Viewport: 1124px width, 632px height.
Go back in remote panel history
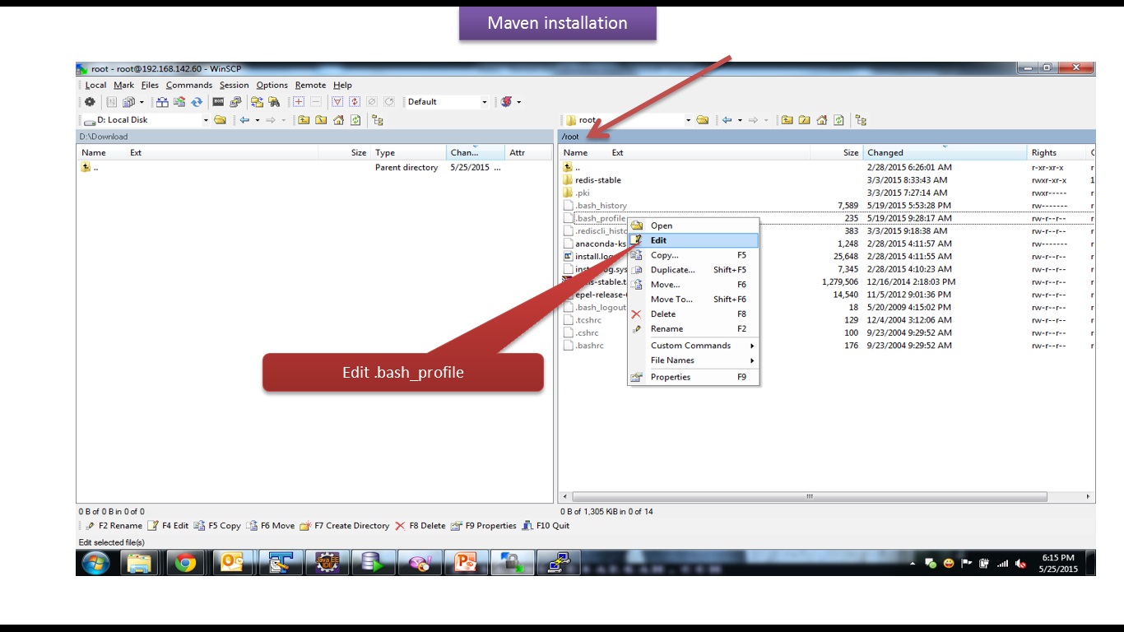pos(727,120)
